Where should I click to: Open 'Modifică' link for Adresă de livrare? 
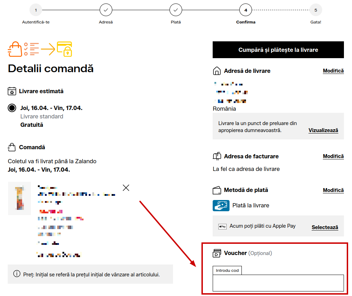pos(333,71)
